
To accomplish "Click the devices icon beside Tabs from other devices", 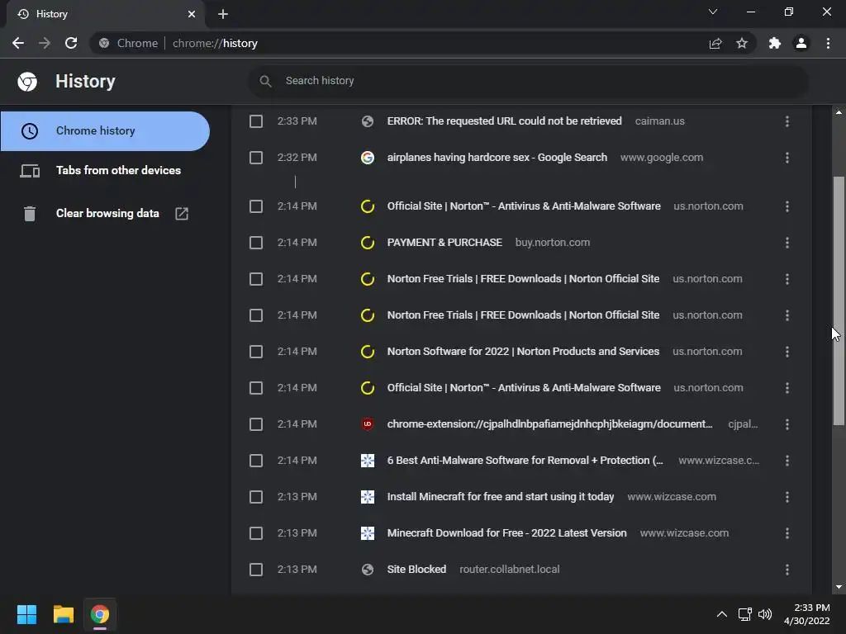I will click(30, 171).
